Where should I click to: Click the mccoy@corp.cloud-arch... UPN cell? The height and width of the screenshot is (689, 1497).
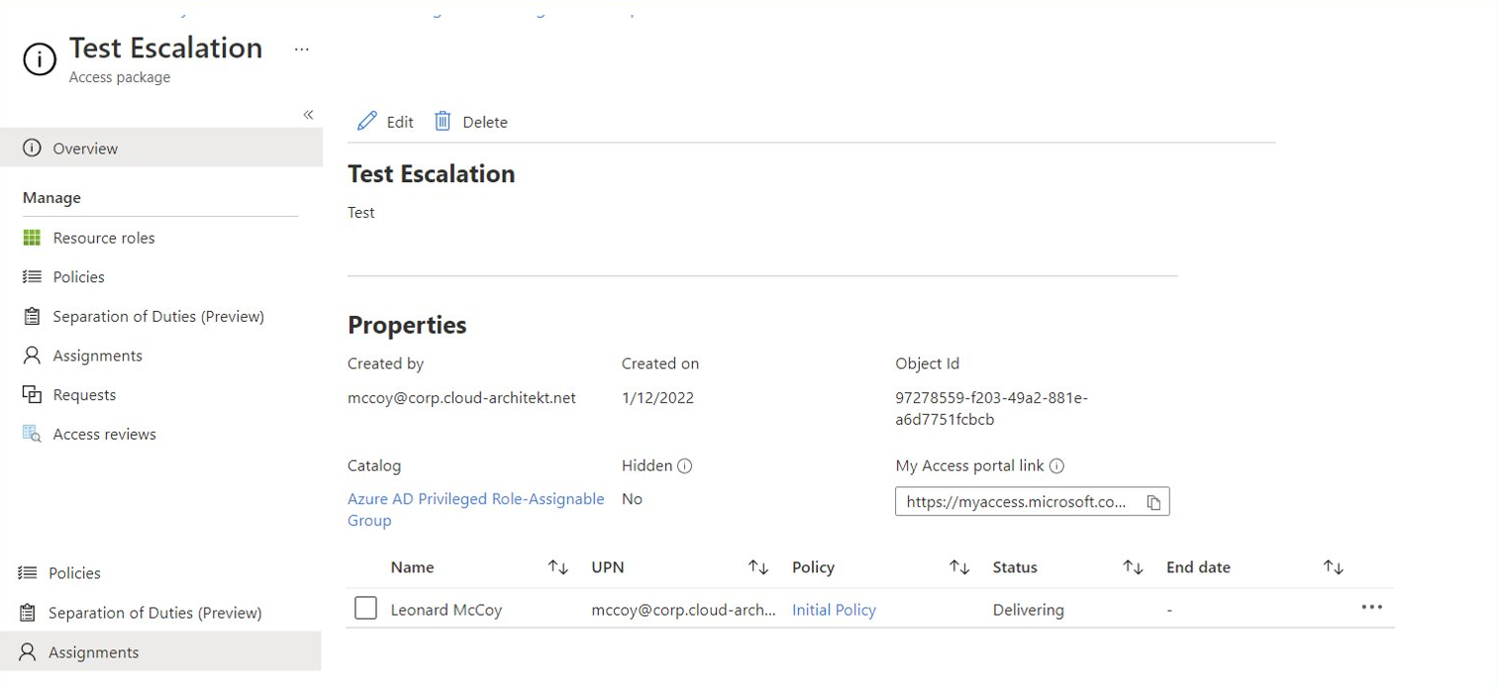pyautogui.click(x=684, y=610)
